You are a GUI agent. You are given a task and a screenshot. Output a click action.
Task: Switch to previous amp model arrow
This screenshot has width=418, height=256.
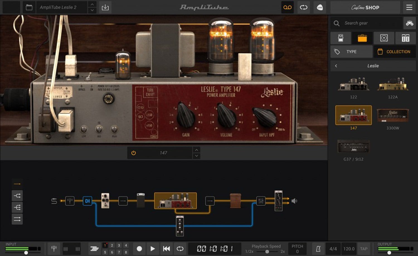pyautogui.click(x=196, y=150)
